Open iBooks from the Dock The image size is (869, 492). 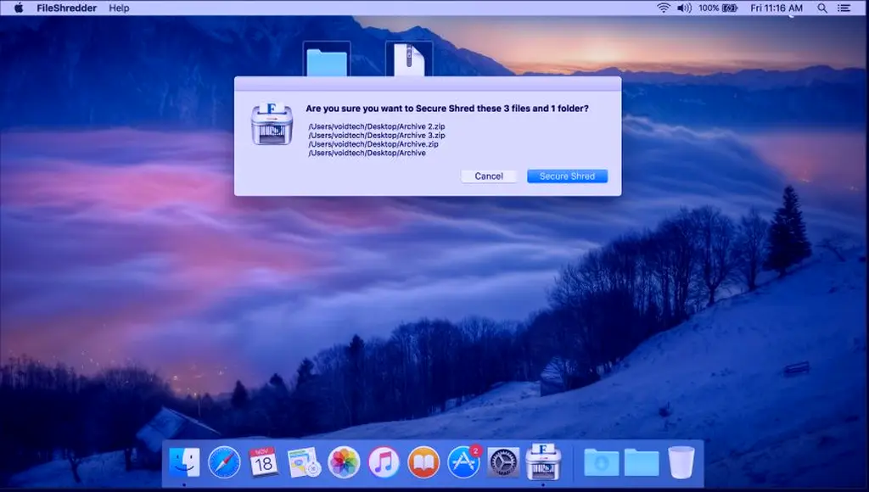click(423, 462)
